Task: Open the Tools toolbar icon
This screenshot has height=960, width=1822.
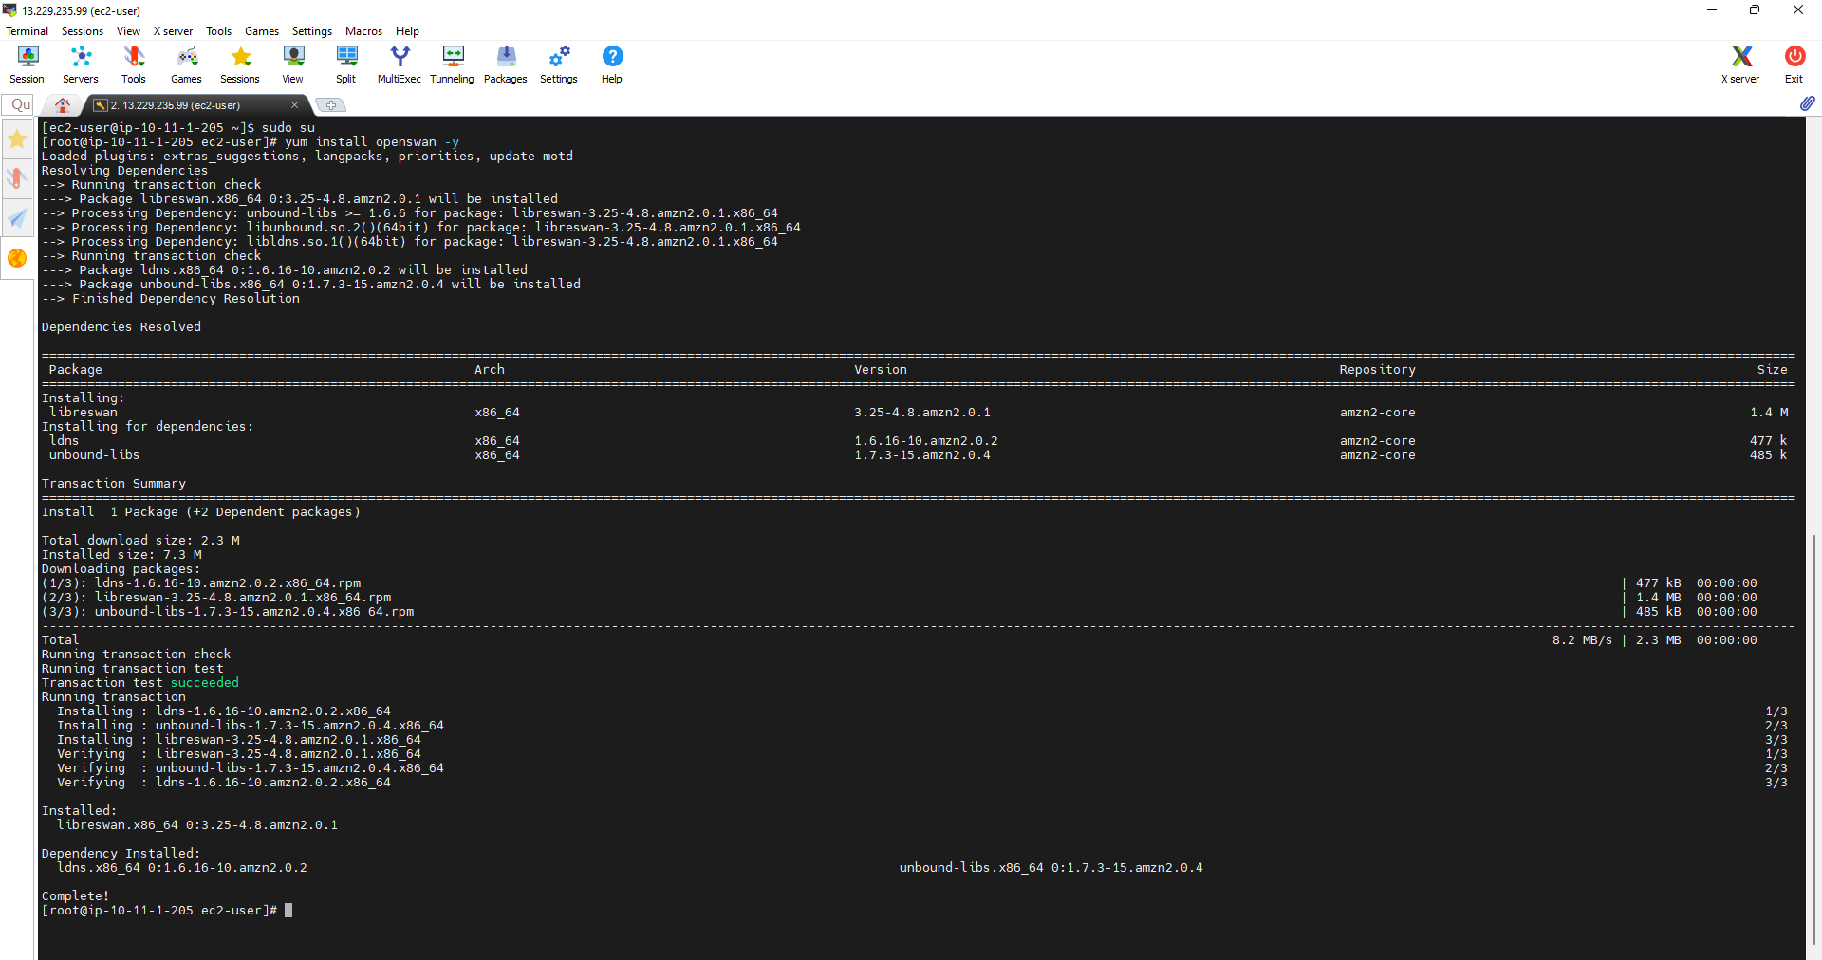Action: 134,65
